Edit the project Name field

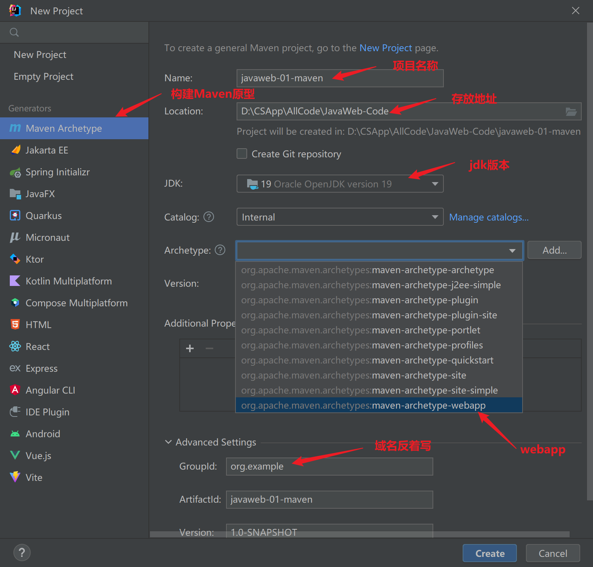(340, 78)
